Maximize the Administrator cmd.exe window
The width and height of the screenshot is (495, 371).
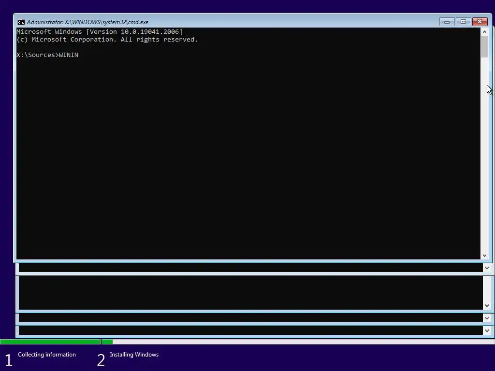click(x=463, y=22)
